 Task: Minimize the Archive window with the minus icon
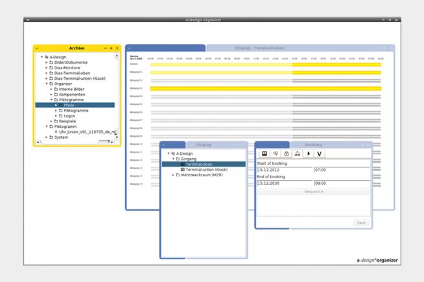(105, 48)
